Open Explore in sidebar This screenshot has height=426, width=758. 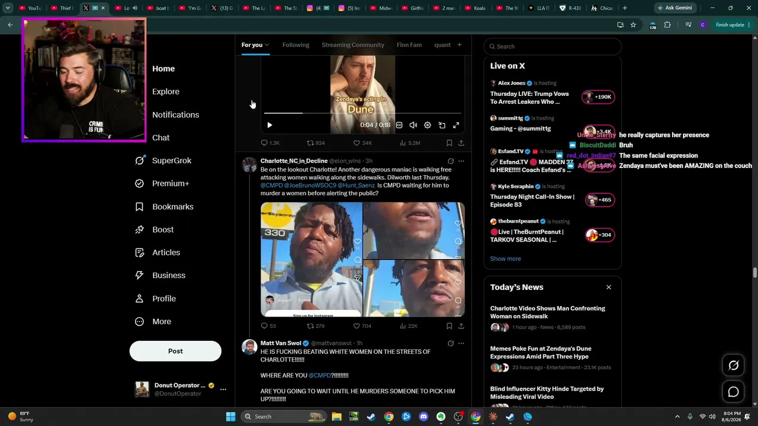166,92
